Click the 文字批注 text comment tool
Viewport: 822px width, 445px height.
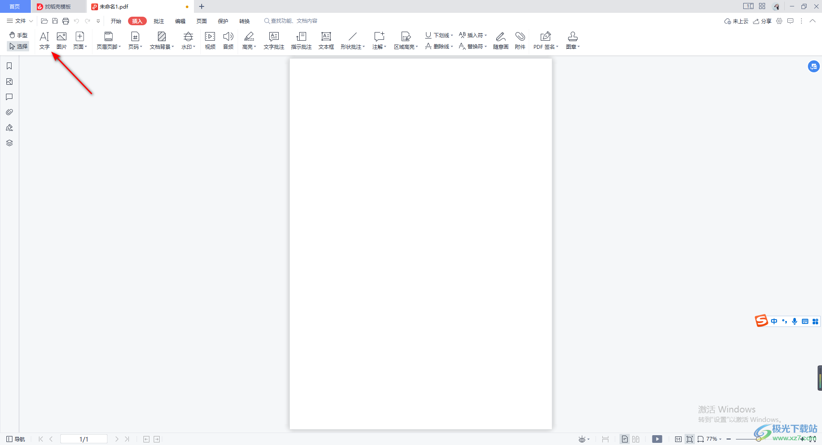(x=274, y=41)
